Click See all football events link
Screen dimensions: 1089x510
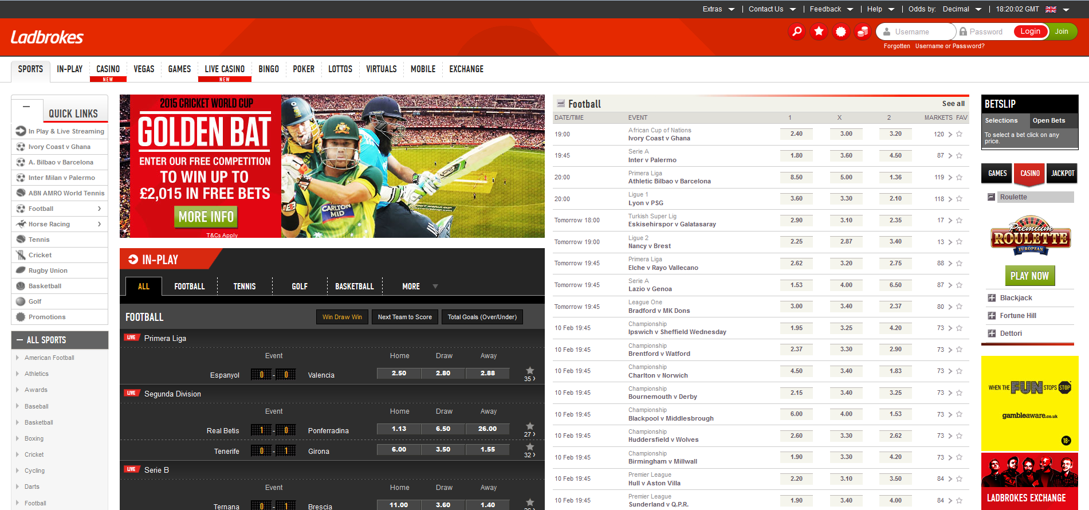953,104
